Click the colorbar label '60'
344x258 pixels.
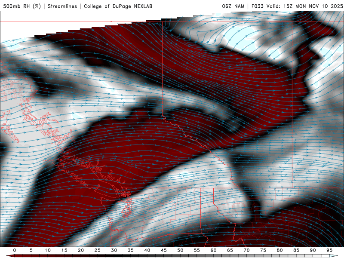(213, 250)
